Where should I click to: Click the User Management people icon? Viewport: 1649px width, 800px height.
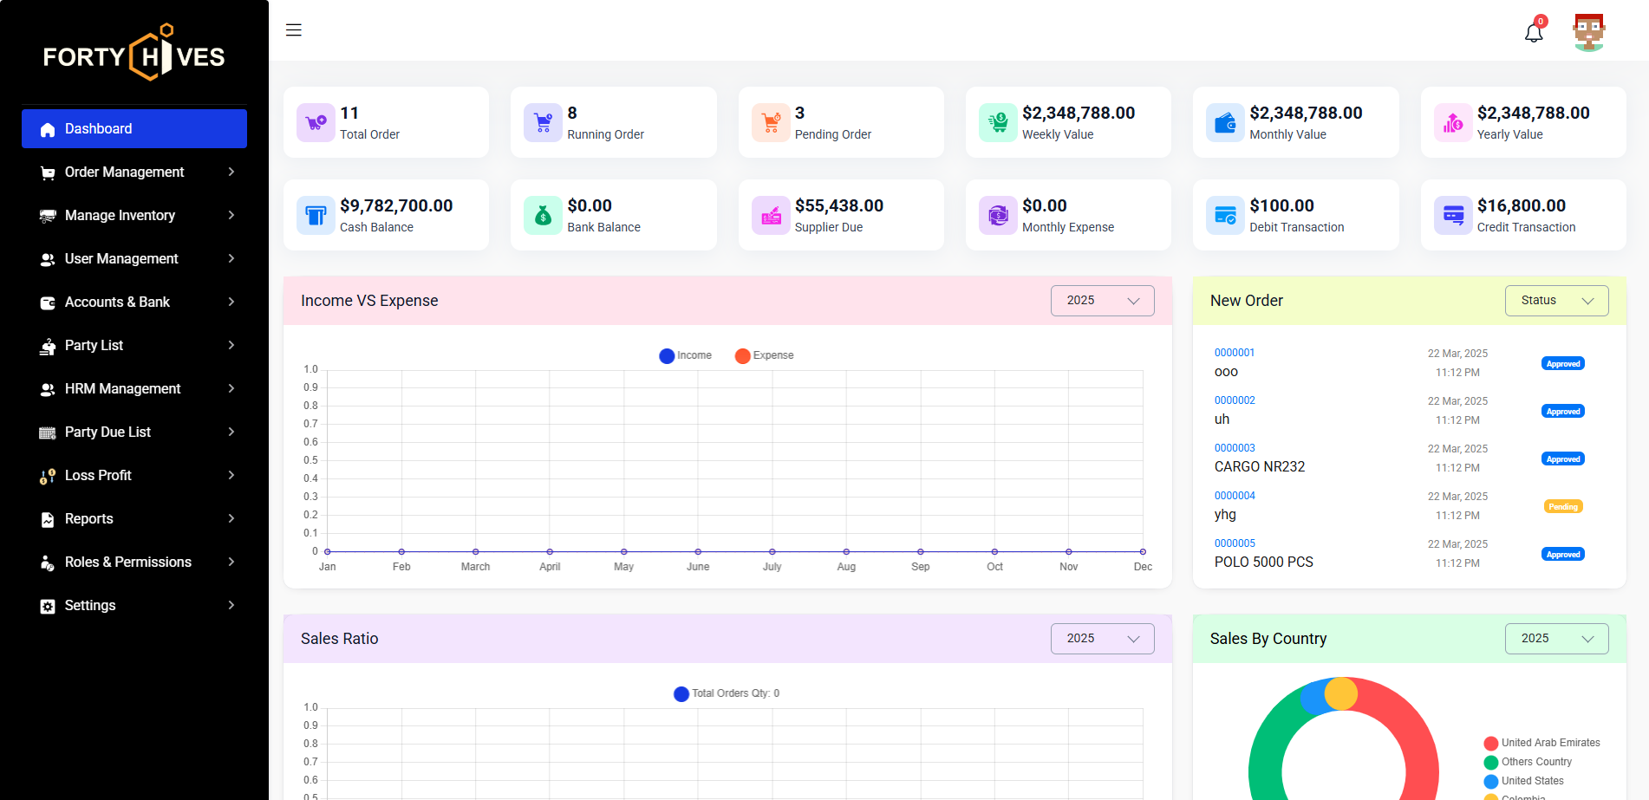click(48, 259)
